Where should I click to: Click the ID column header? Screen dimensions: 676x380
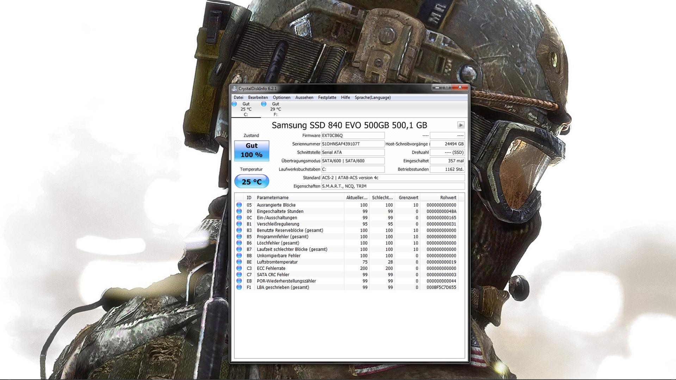[x=249, y=198]
